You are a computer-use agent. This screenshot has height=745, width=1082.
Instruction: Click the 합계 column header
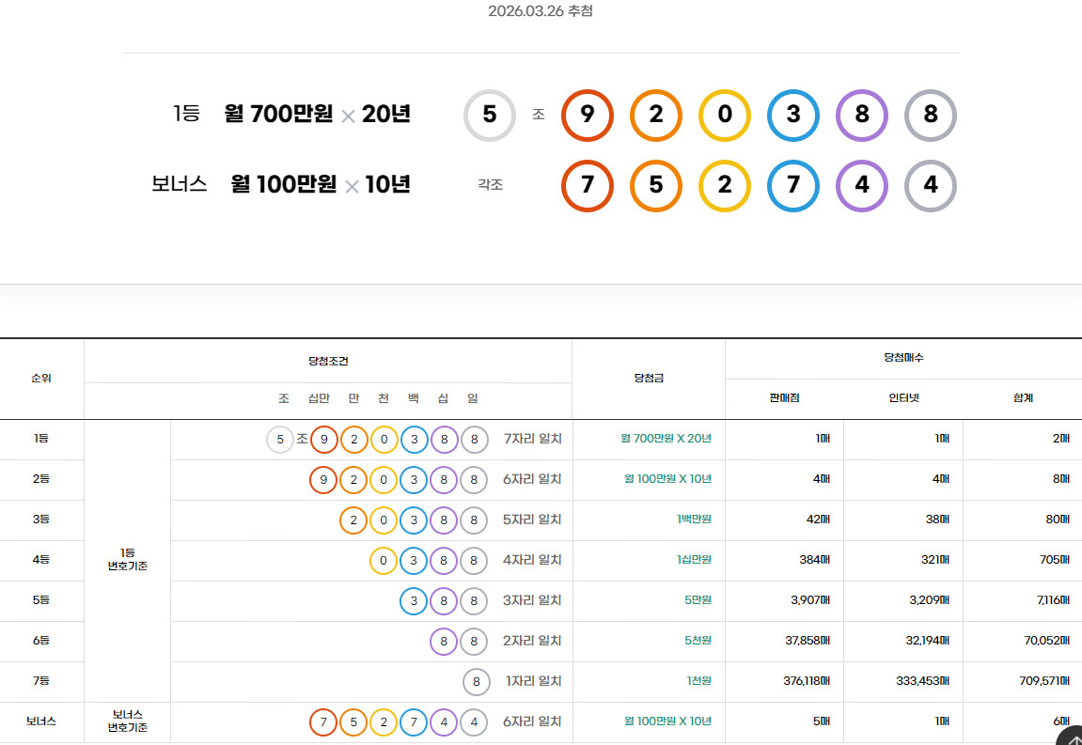point(1022,398)
